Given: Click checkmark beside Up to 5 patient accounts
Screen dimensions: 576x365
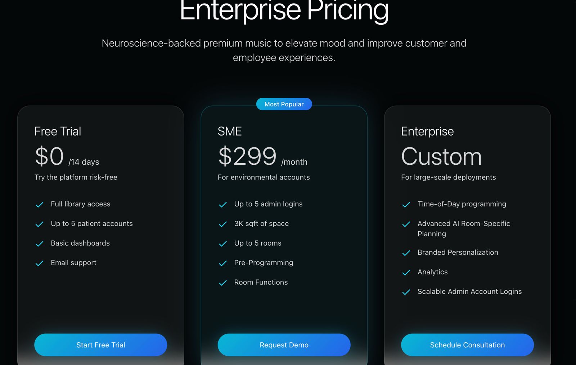Looking at the screenshot, I should click(x=40, y=224).
